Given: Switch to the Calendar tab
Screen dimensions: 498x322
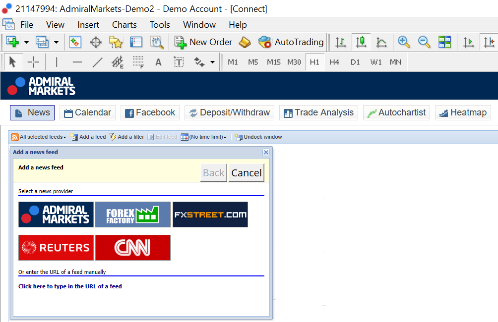Looking at the screenshot, I should coord(87,112).
